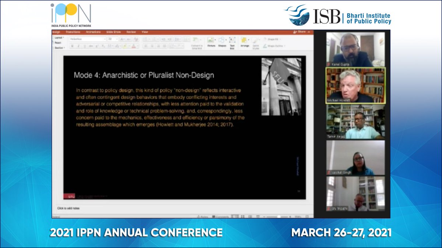Open Shape Outline options
442x248 pixels.
(x=274, y=46)
